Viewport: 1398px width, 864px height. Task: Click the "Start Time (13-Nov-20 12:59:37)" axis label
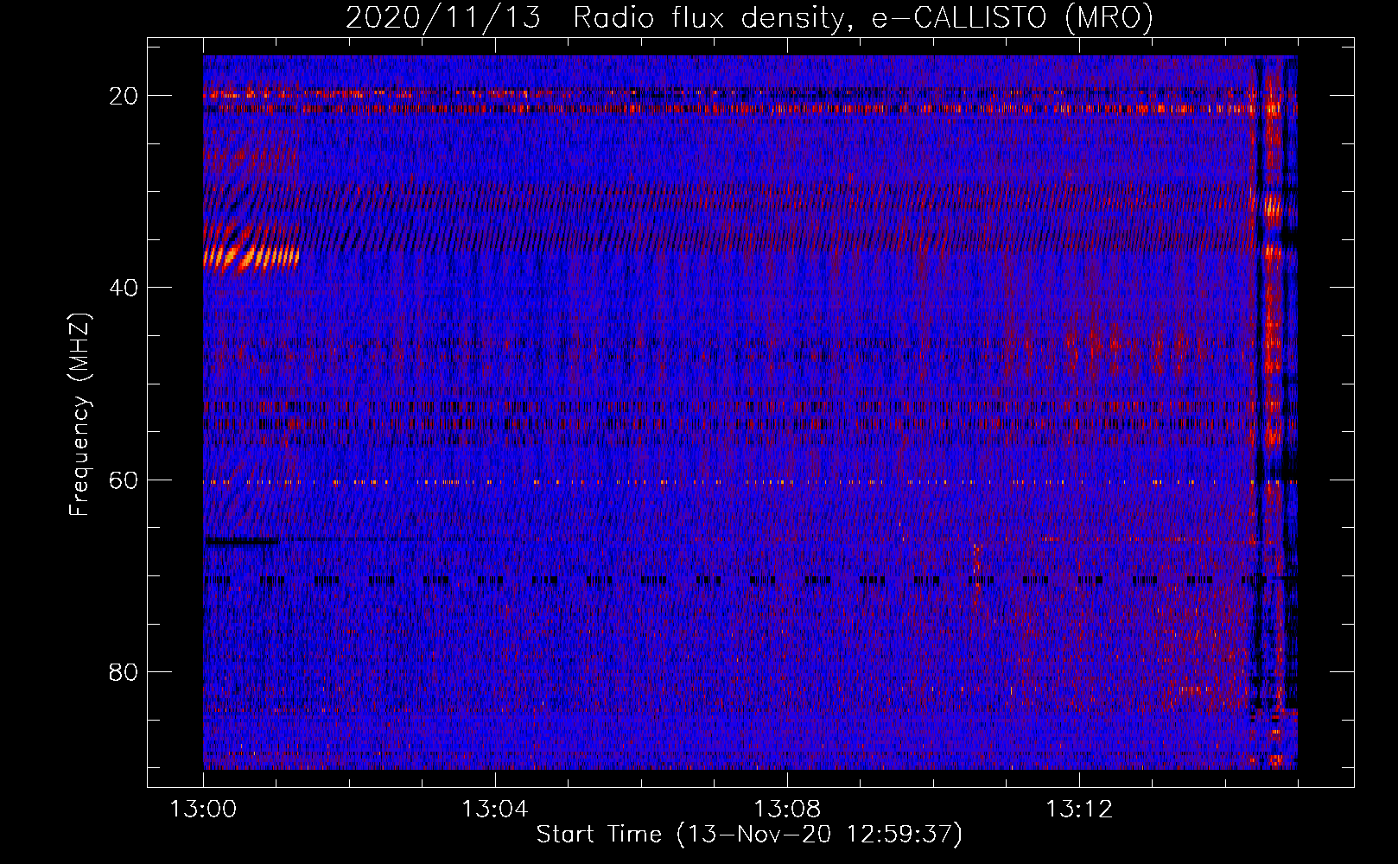[x=749, y=835]
